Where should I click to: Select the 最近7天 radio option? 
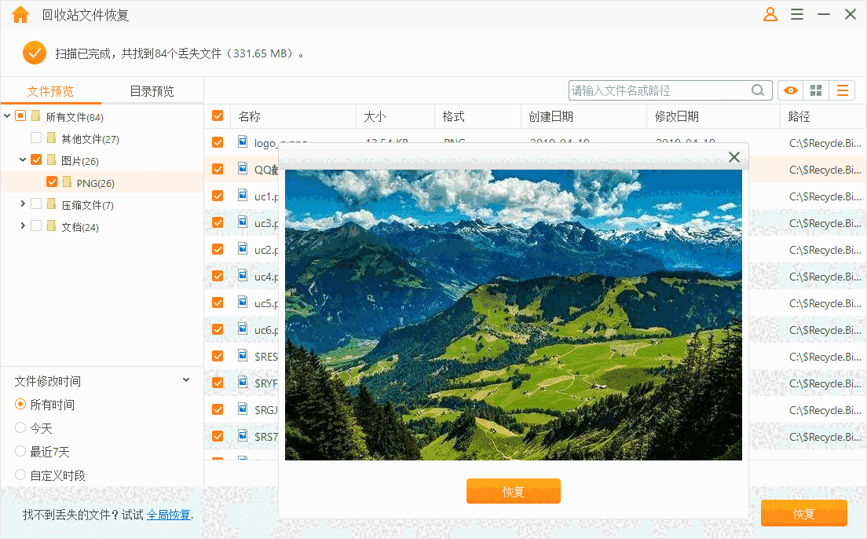pos(20,452)
